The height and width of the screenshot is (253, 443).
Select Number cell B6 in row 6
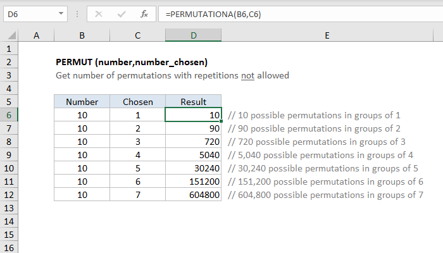82,115
